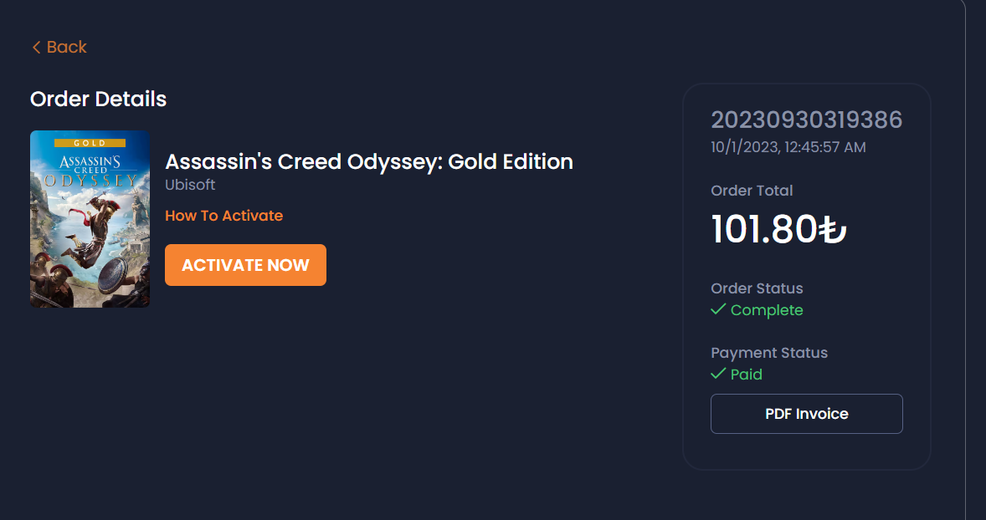The height and width of the screenshot is (520, 986).
Task: Download the PDF Invoice
Action: [x=806, y=414]
